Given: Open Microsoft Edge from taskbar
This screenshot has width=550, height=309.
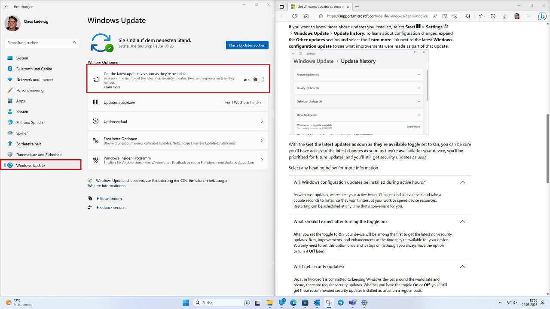Looking at the screenshot, I should [293, 303].
